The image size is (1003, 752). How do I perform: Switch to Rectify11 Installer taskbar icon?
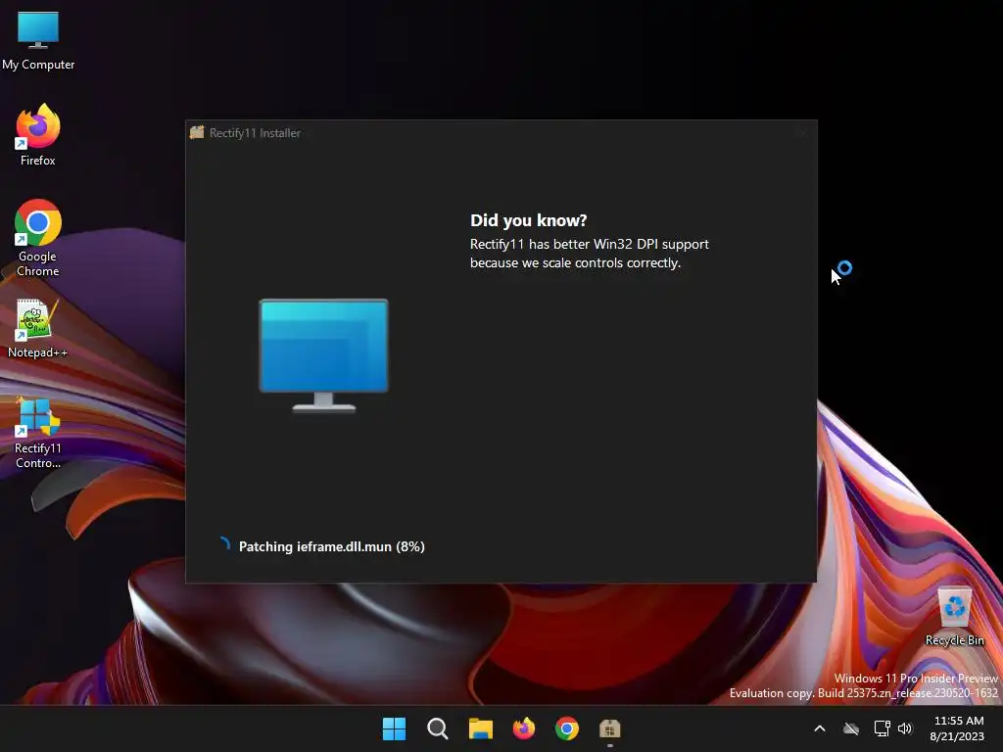coord(609,728)
